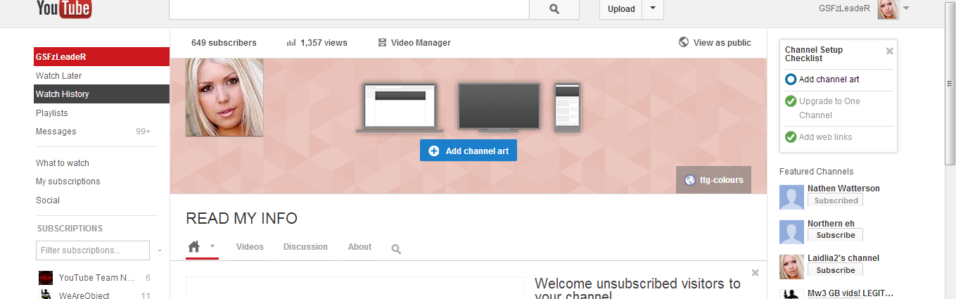Click the page vertical scrollbar
The height and width of the screenshot is (299, 956).
[x=950, y=84]
